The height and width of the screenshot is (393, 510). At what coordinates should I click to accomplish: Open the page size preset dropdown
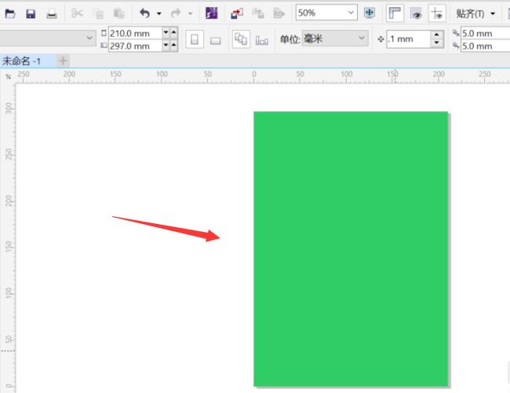coord(48,39)
